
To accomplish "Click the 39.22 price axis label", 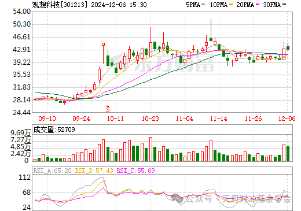I will click(22, 62).
